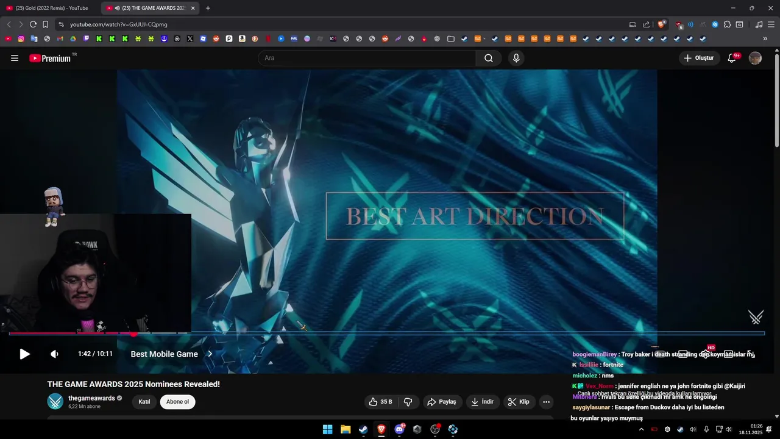Open more actions three-dot menu
This screenshot has width=780, height=439.
[546, 402]
